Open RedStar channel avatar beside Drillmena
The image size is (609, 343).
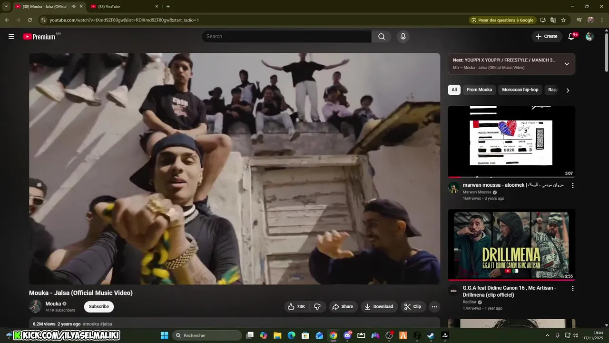point(453,290)
